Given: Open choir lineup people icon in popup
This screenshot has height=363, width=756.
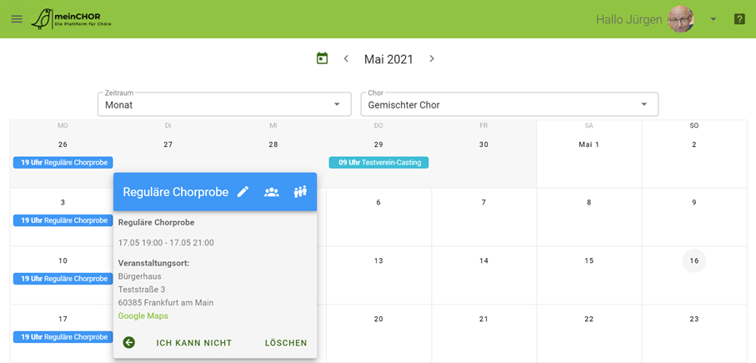Looking at the screenshot, I should coord(300,192).
